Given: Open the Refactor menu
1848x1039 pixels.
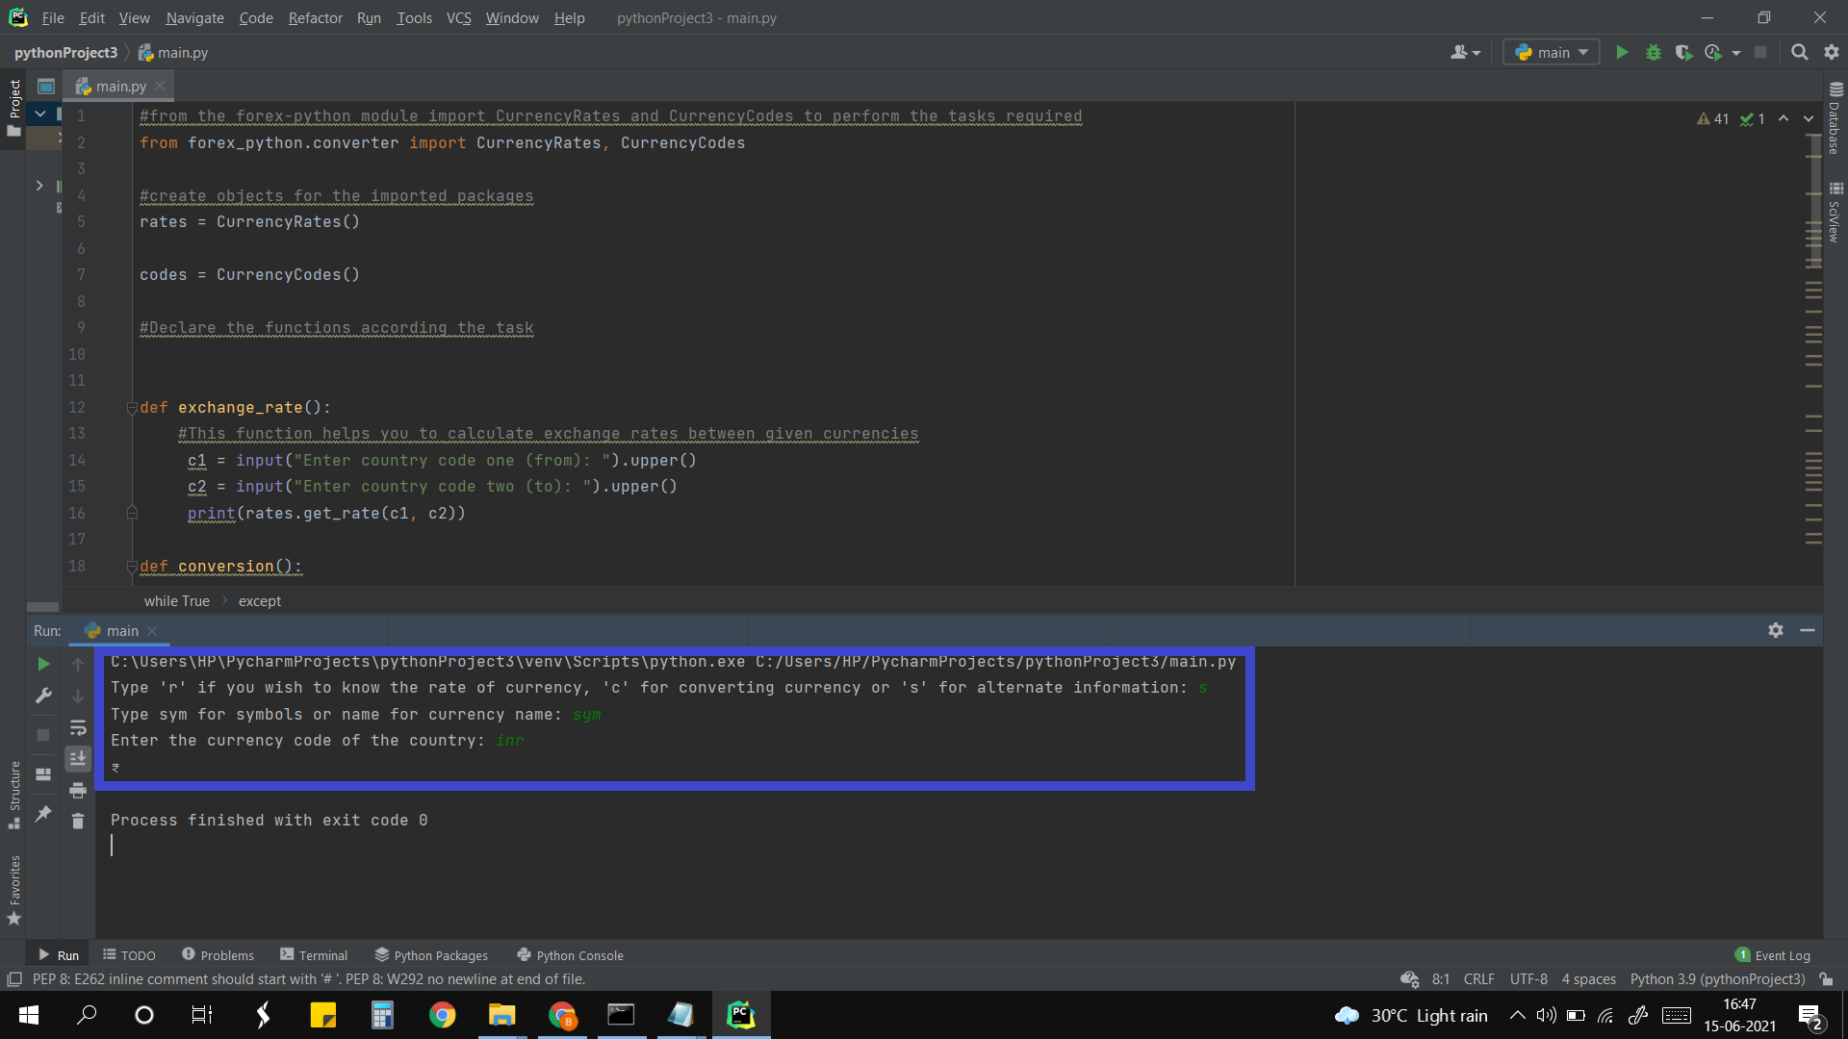Looking at the screenshot, I should (315, 17).
